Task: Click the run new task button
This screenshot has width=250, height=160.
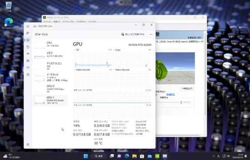Action: click(133, 34)
